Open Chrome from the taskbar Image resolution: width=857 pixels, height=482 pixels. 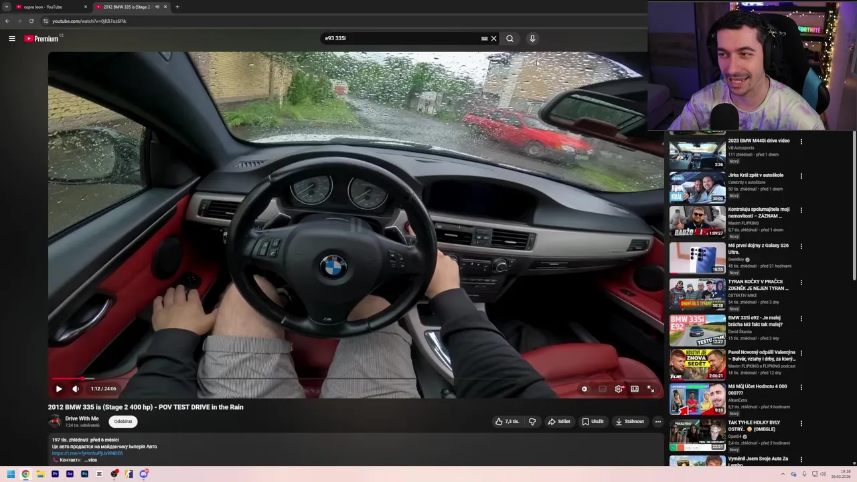click(x=25, y=474)
